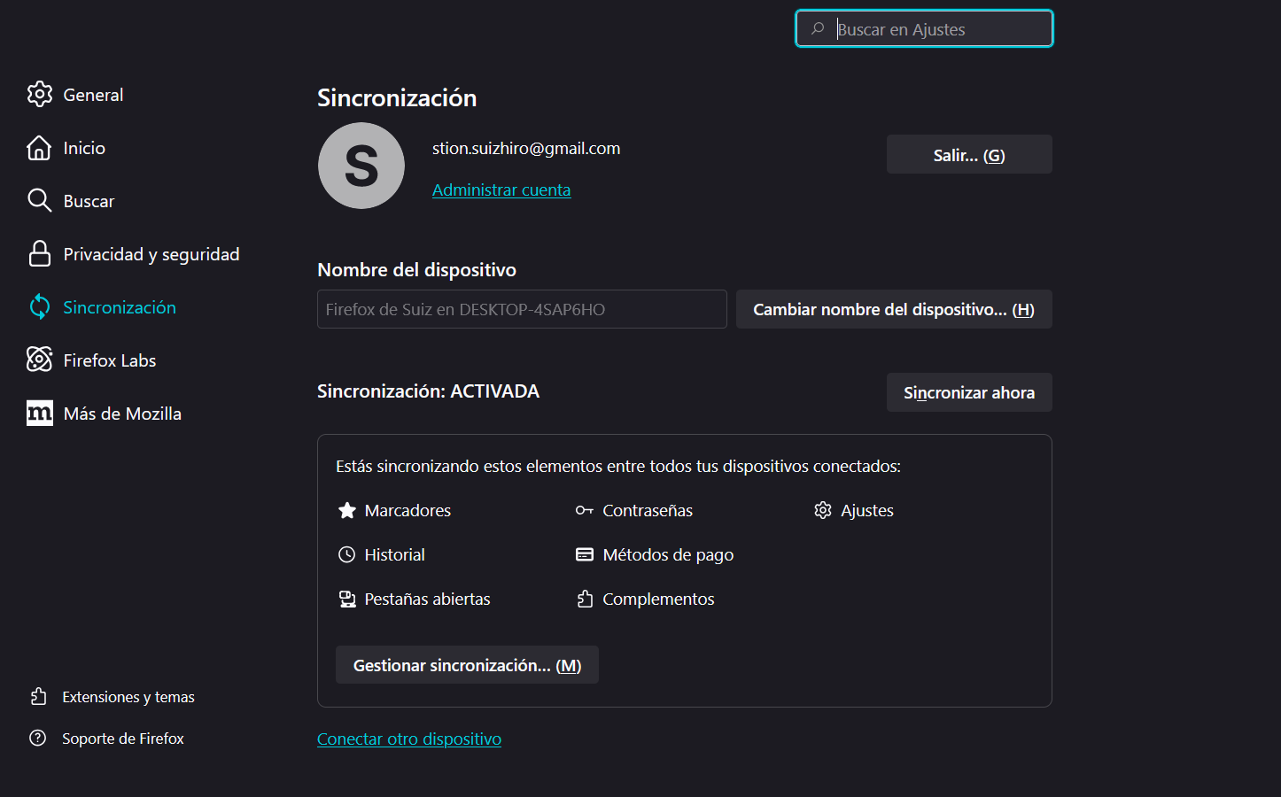Click the 'Pestañas abiertas' label
This screenshot has width=1281, height=797.
427,599
